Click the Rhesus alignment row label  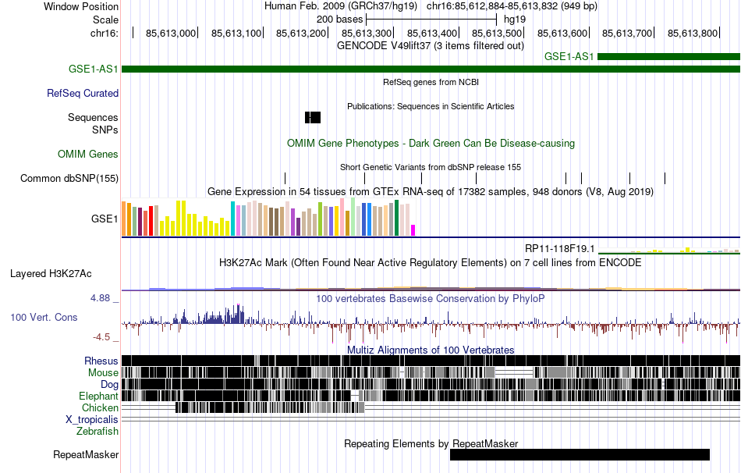pos(101,361)
